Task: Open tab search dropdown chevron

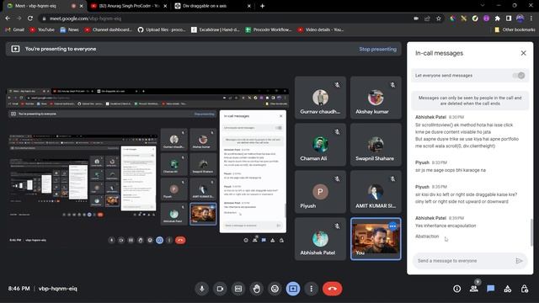Action: click(x=483, y=6)
